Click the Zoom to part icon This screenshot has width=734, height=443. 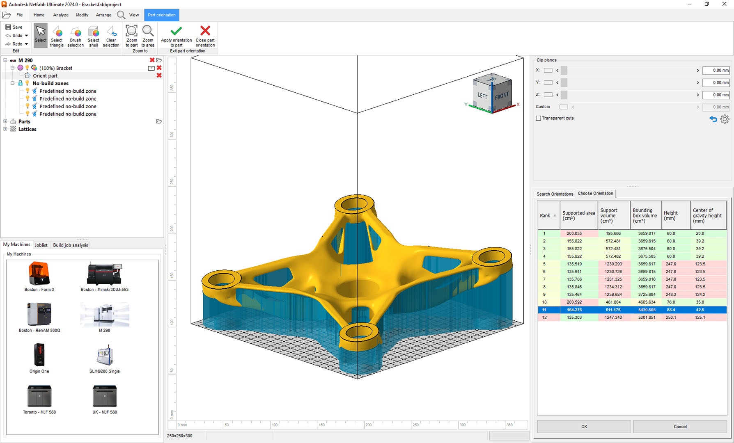click(x=131, y=32)
